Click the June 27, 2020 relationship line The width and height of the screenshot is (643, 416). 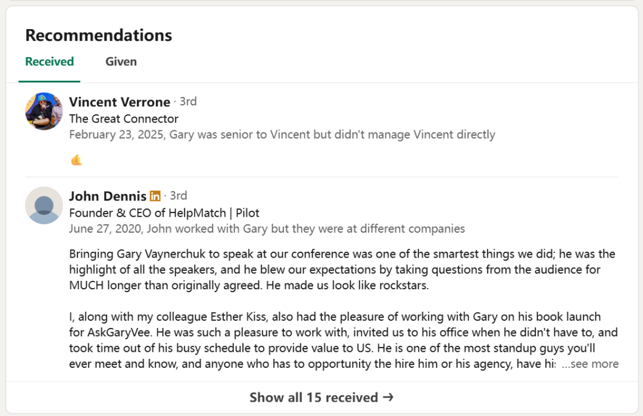click(x=267, y=229)
